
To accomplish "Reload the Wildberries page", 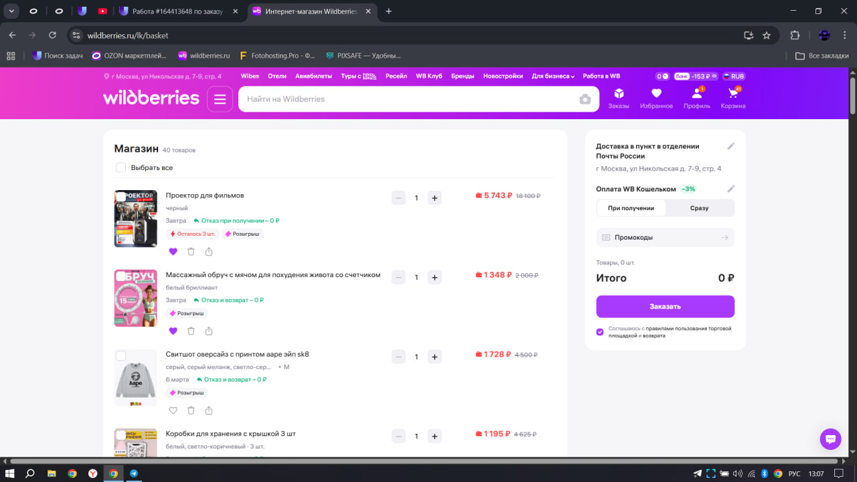I will click(52, 35).
